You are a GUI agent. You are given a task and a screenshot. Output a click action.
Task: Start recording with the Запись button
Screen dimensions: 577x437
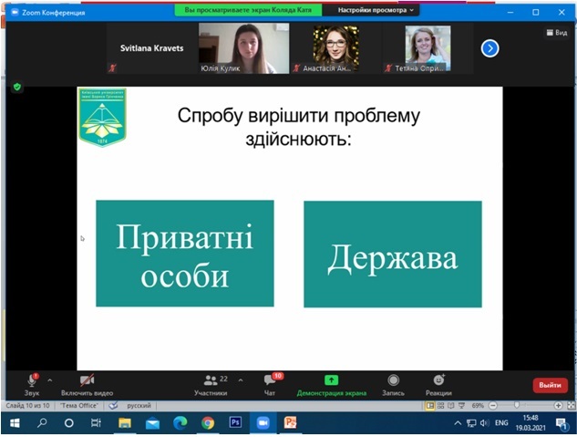coord(393,381)
